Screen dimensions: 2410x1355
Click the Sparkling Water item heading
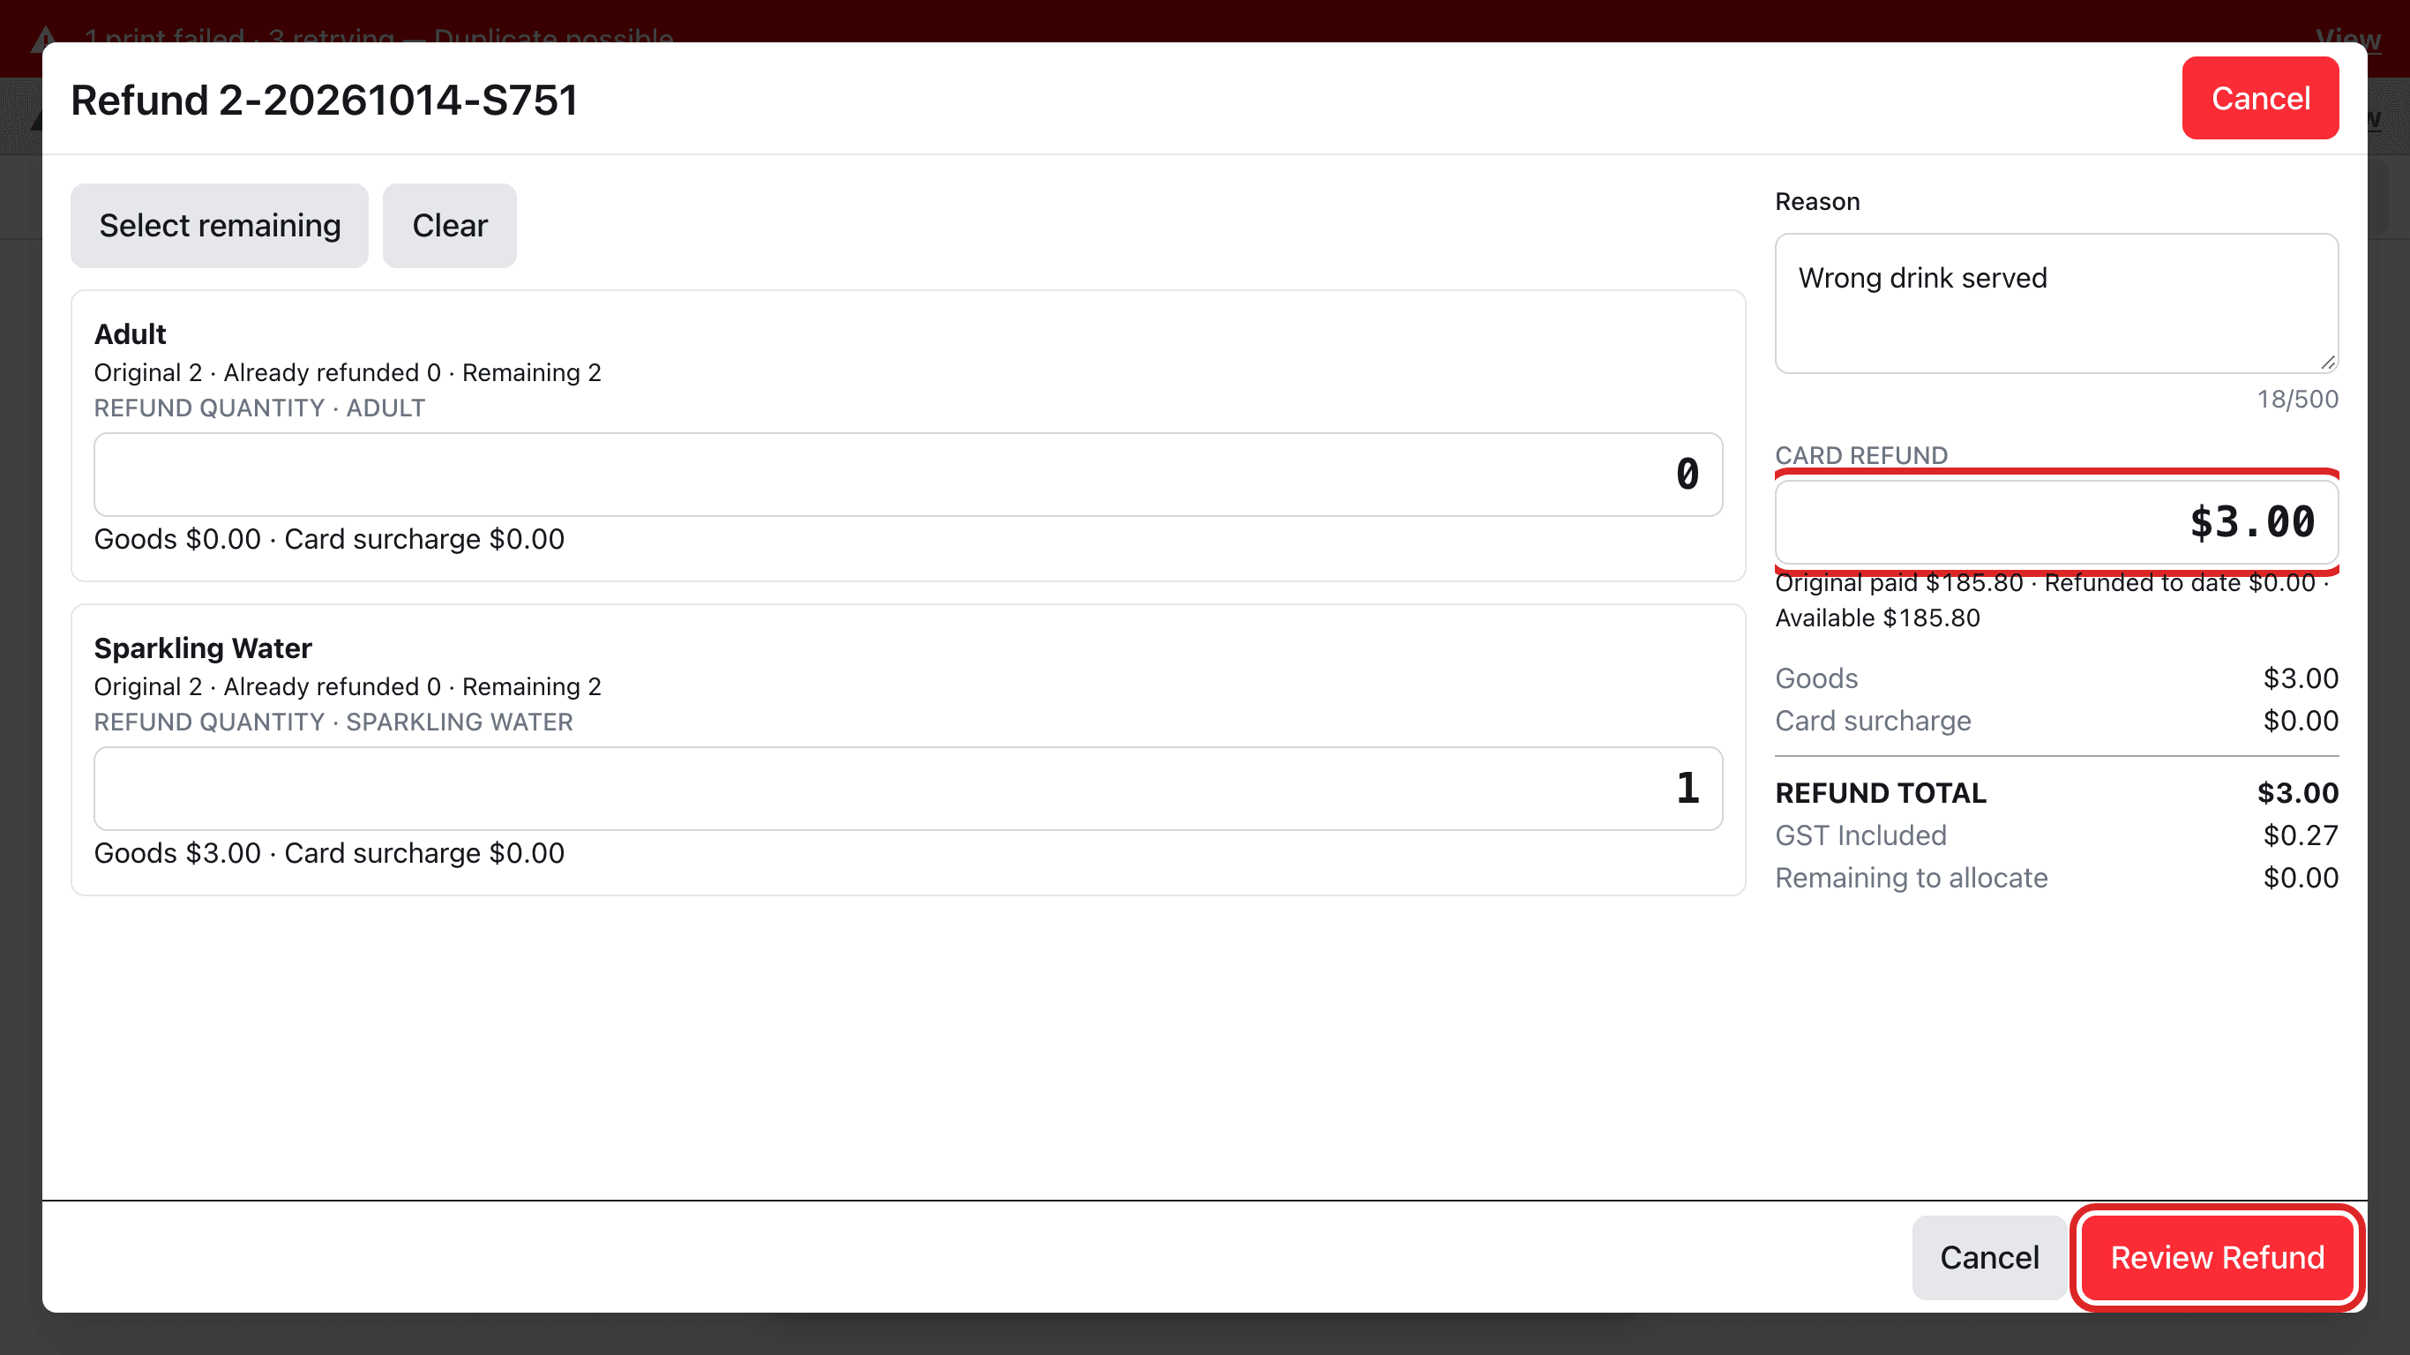pyautogui.click(x=203, y=648)
